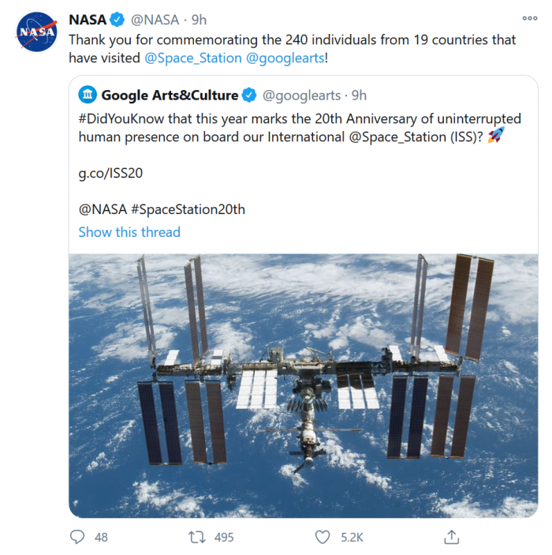Click the Show this thread link
Image resolution: width=552 pixels, height=555 pixels.
coord(129,232)
